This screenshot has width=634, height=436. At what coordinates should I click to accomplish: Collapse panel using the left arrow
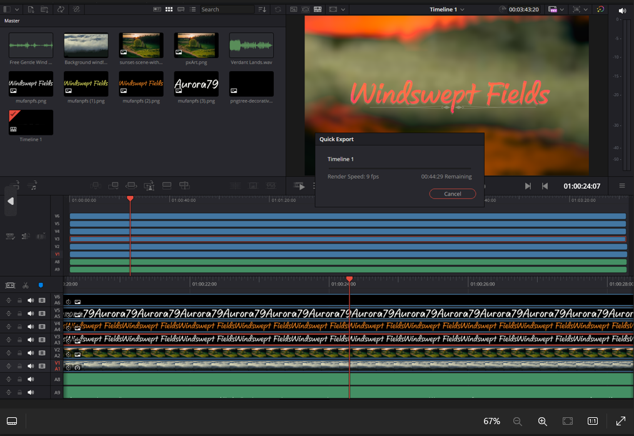11,201
